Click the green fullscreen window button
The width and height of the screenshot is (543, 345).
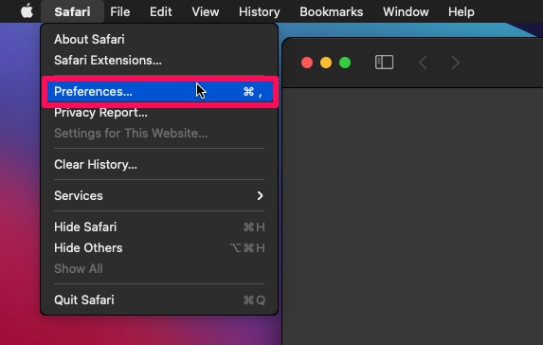coord(345,63)
